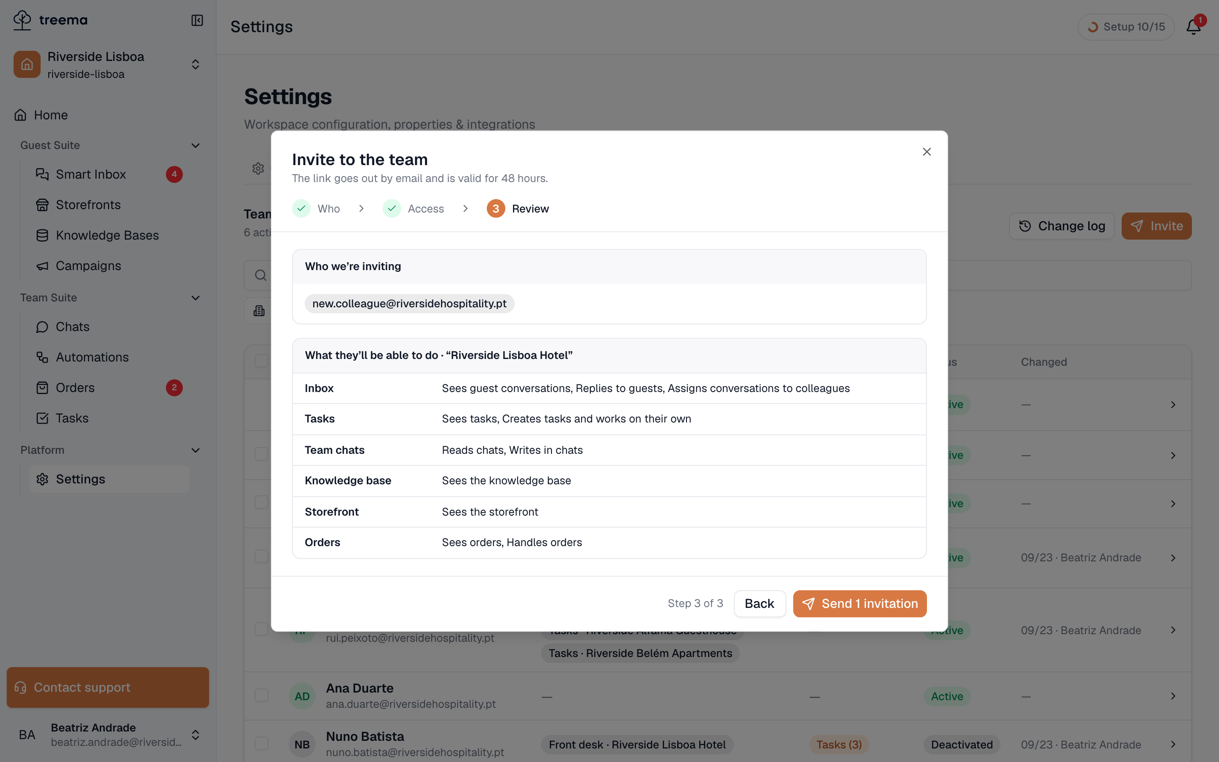Tick Ana Duarte's row checkbox

262,696
